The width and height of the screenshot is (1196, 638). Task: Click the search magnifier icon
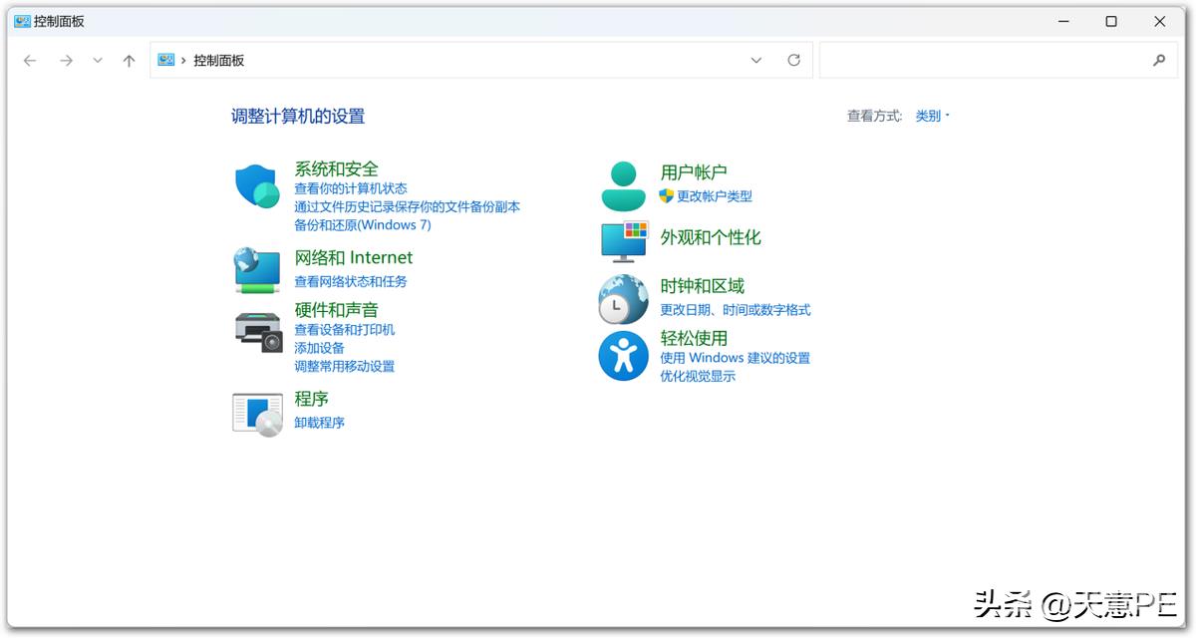1158,60
